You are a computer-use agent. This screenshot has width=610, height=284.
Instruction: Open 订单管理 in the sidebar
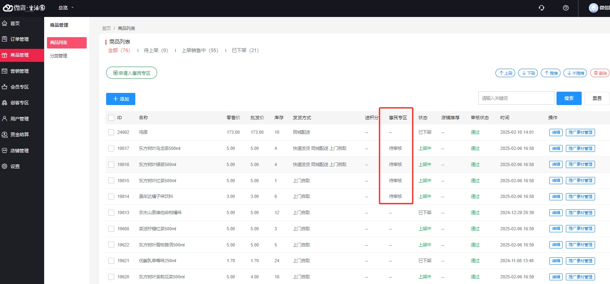click(x=19, y=39)
